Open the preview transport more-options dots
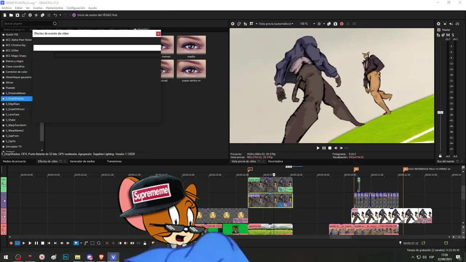Image resolution: width=466 pixels, height=262 pixels. [346, 148]
